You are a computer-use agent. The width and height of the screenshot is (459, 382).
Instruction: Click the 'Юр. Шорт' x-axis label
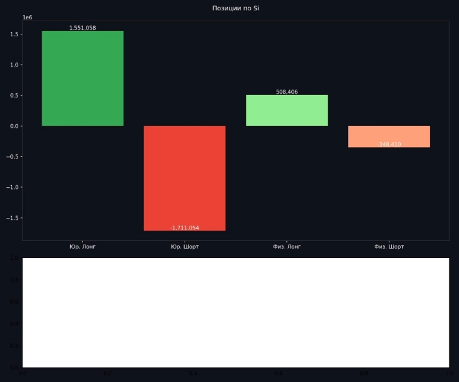point(185,247)
